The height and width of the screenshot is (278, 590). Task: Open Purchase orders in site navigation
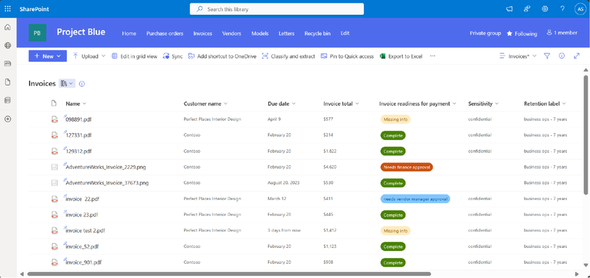click(x=165, y=33)
